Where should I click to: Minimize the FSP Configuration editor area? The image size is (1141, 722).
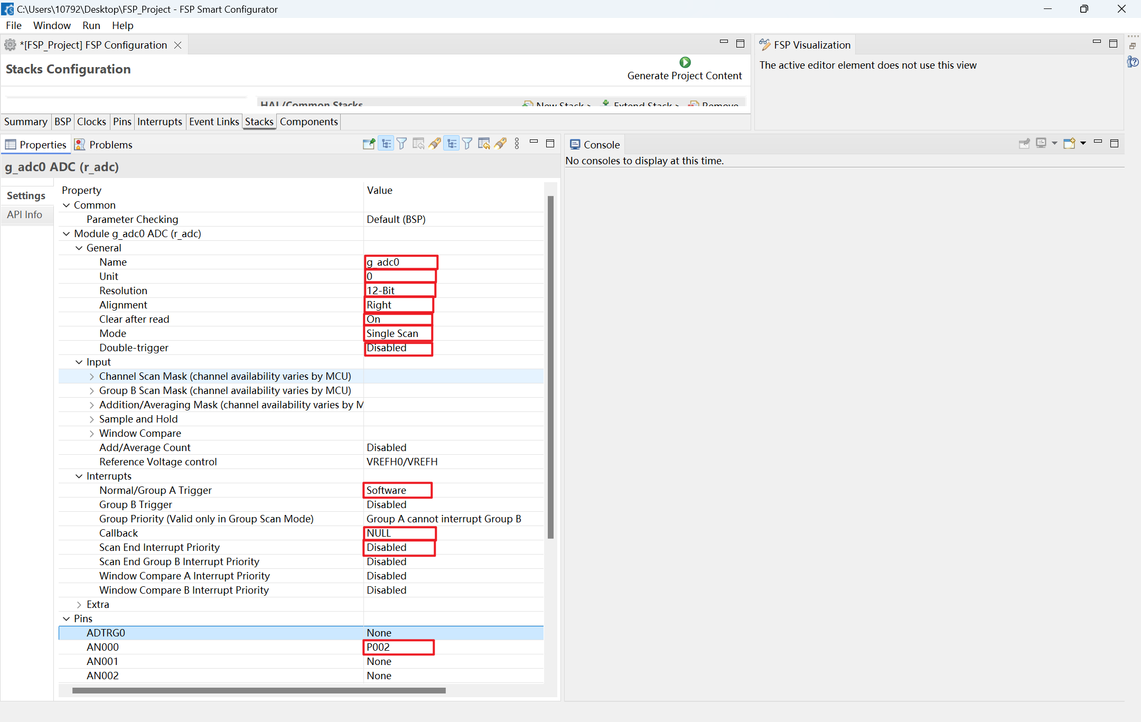point(724,42)
